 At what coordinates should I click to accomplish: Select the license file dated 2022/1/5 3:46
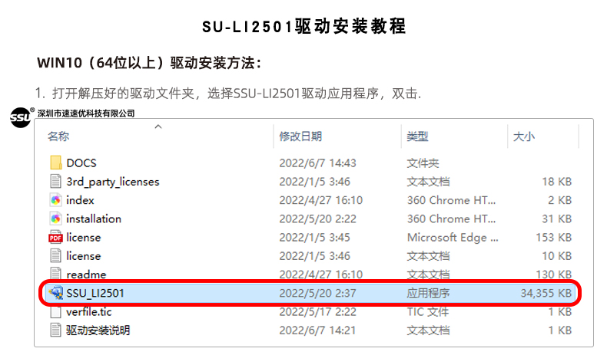pos(83,256)
